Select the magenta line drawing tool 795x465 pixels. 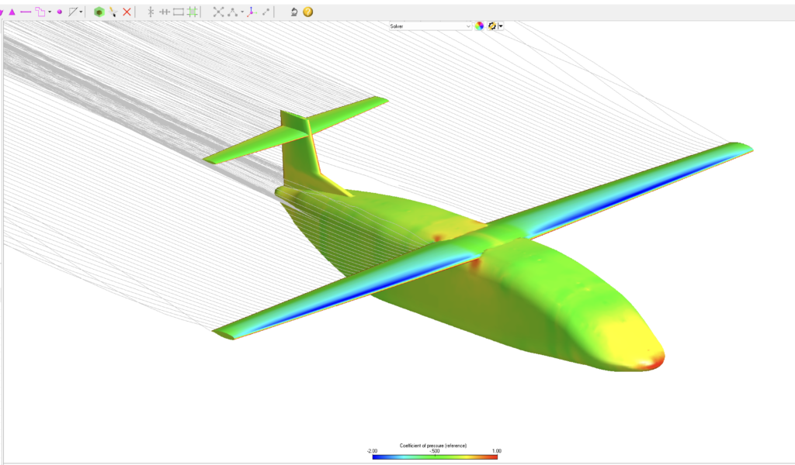[x=26, y=12]
